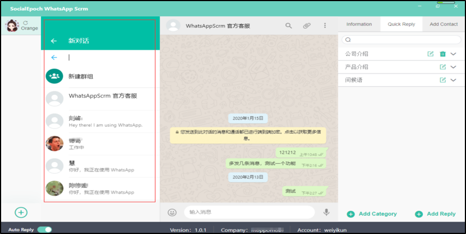Toggle the Auto Reply switch

click(44, 230)
